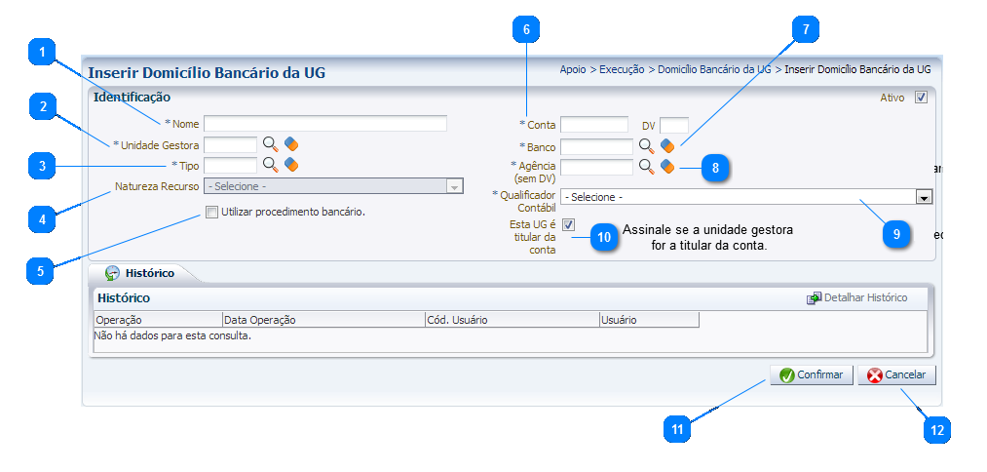
Task: Click into the Nome text field
Action: pyautogui.click(x=324, y=124)
